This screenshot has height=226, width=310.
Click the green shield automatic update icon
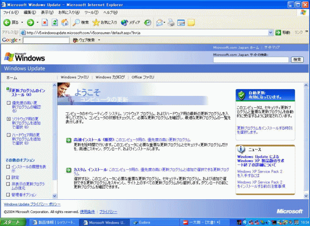tap(241, 95)
